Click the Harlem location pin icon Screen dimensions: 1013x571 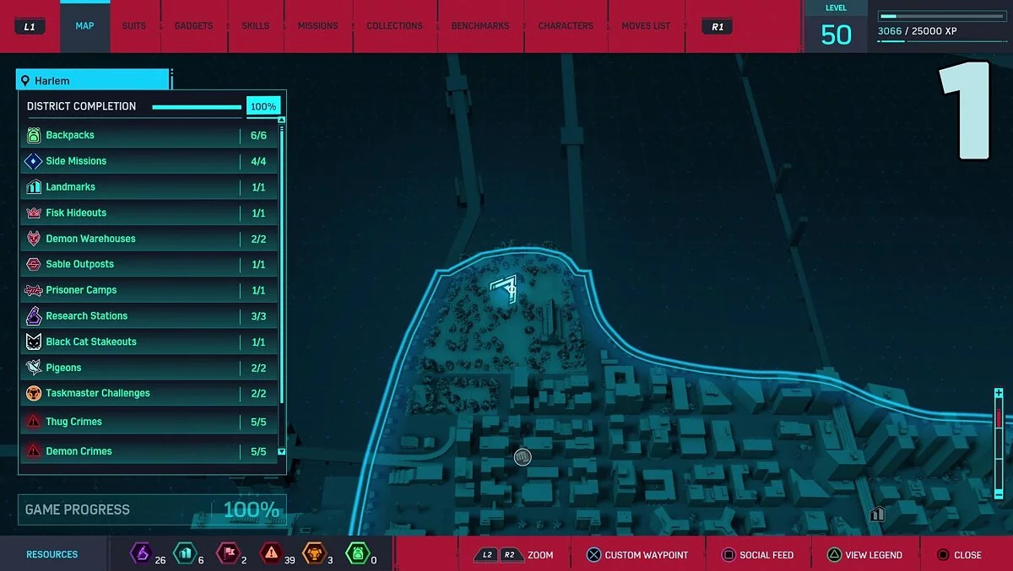click(25, 81)
